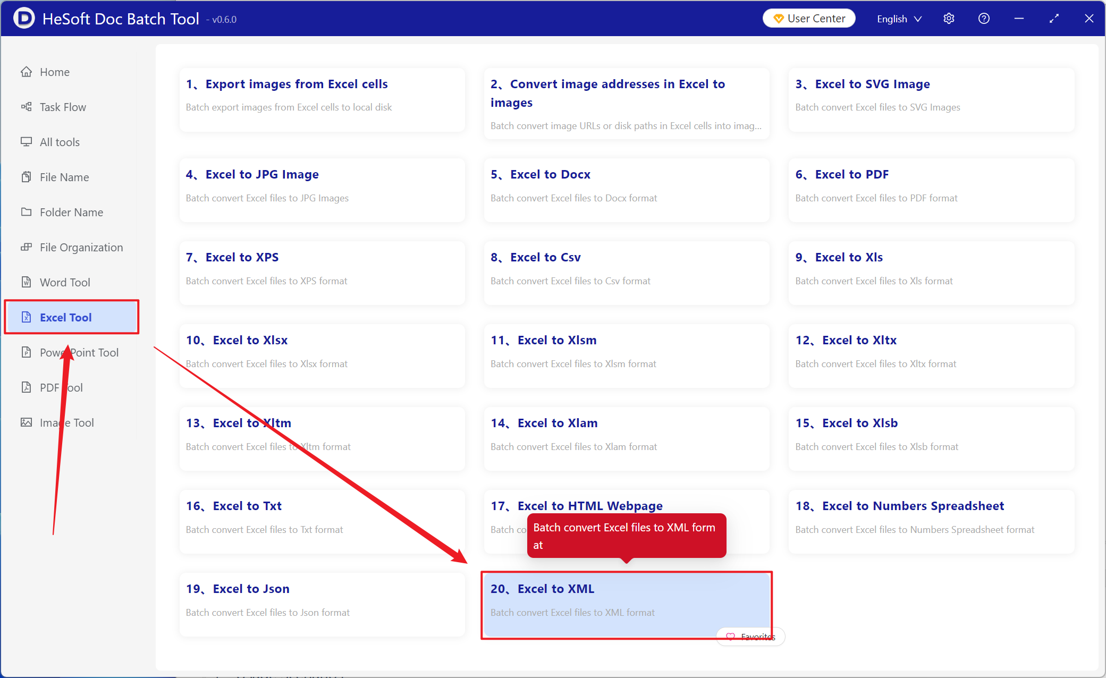Open Folder Name tools in sidebar
This screenshot has height=678, width=1106.
click(x=71, y=212)
